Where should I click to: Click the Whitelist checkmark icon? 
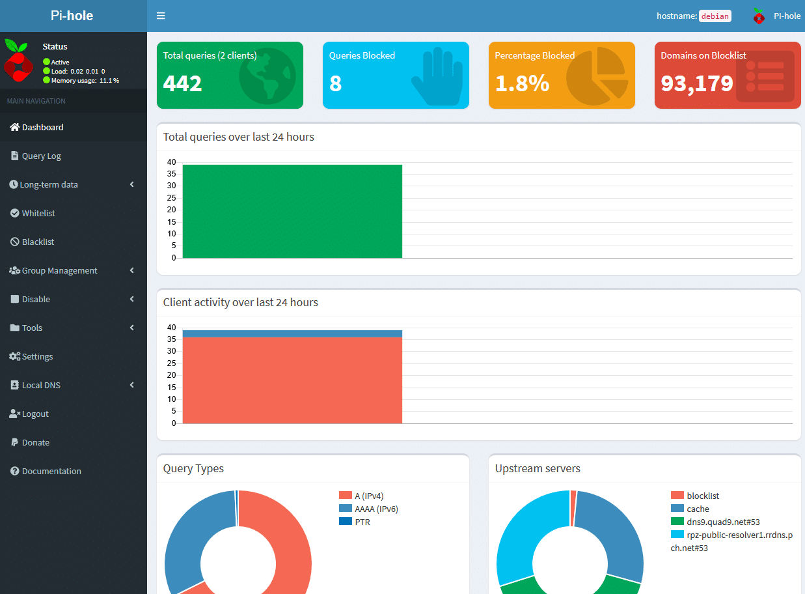click(x=15, y=214)
